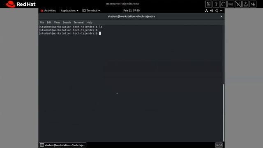Screen dimensions: 263x148
Task: Click the Red Hat logo
Action: pyautogui.click(x=21, y=4)
